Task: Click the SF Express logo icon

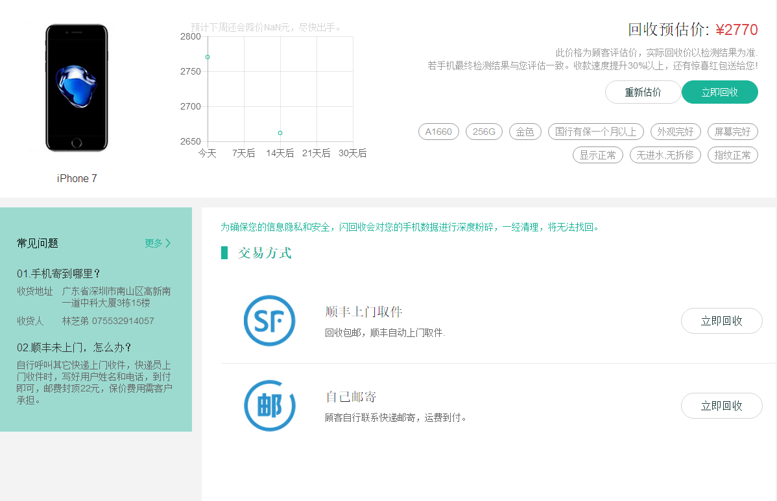Action: coord(270,321)
